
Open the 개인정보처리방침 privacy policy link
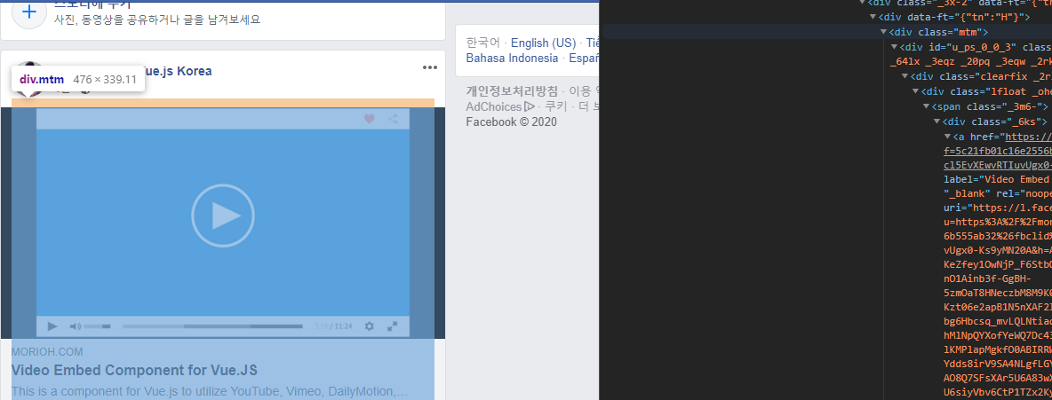click(512, 91)
